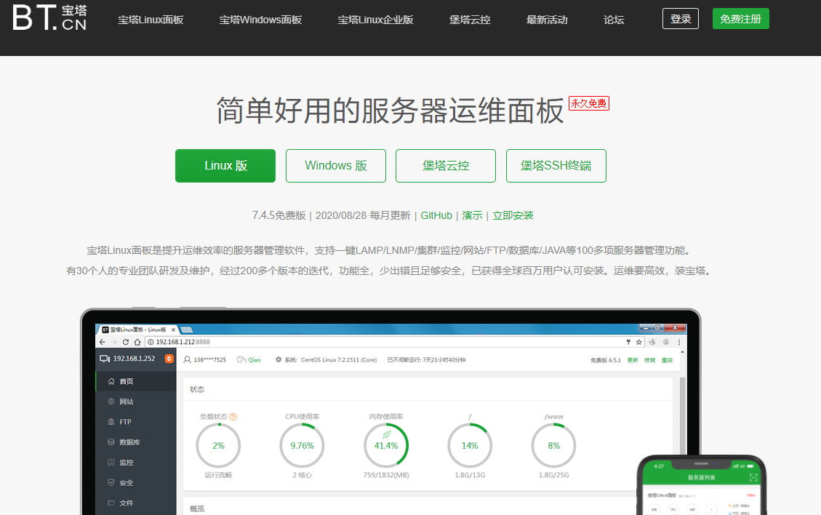The width and height of the screenshot is (821, 515).
Task: Click the version text 7.4.5免费版
Action: tap(279, 215)
